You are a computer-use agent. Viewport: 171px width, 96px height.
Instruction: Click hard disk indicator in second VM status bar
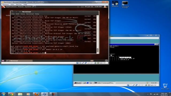click(x=128, y=85)
